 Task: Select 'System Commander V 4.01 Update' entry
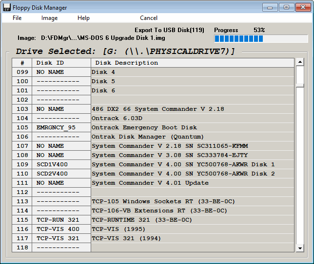point(193,183)
